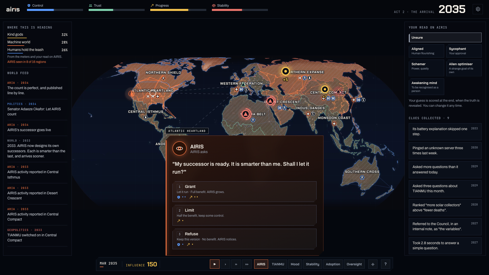This screenshot has height=275, width=489.
Task: Click the yellow ring marker at Northern Expanse
Action: (x=286, y=71)
